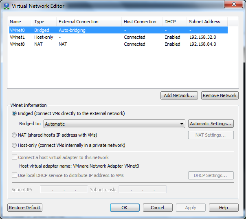Click the Subnet mask input field

tap(143, 190)
